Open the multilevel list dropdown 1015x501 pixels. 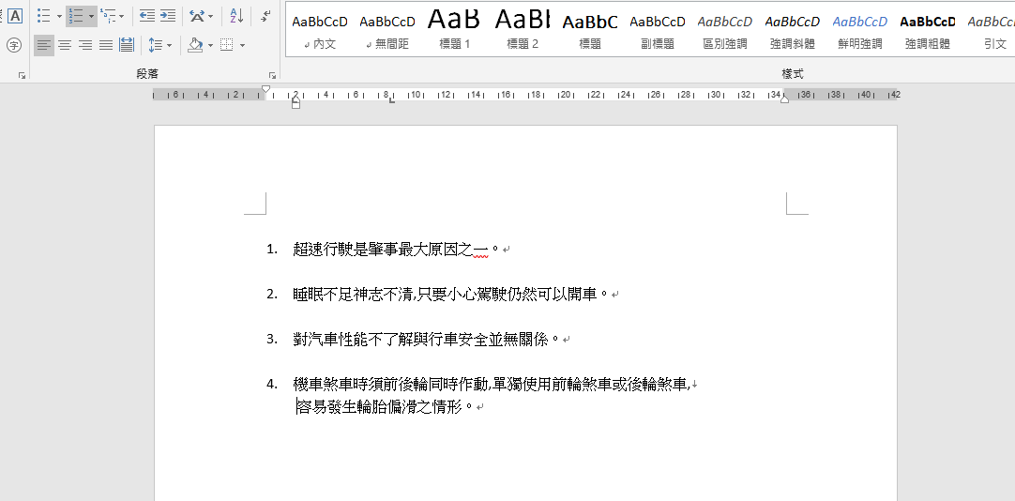[x=122, y=17]
